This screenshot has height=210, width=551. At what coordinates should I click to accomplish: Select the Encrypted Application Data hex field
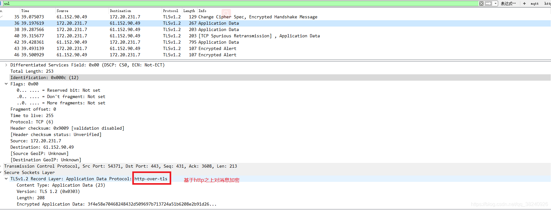(116, 204)
